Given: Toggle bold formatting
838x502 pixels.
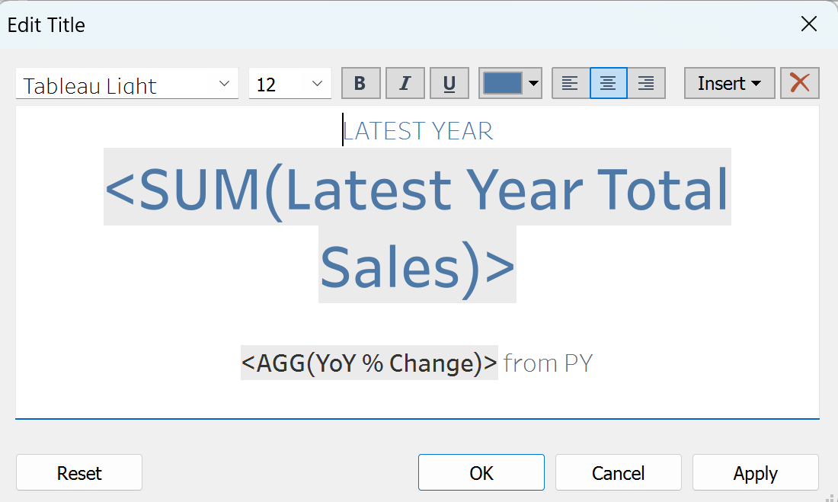Looking at the screenshot, I should coord(360,84).
